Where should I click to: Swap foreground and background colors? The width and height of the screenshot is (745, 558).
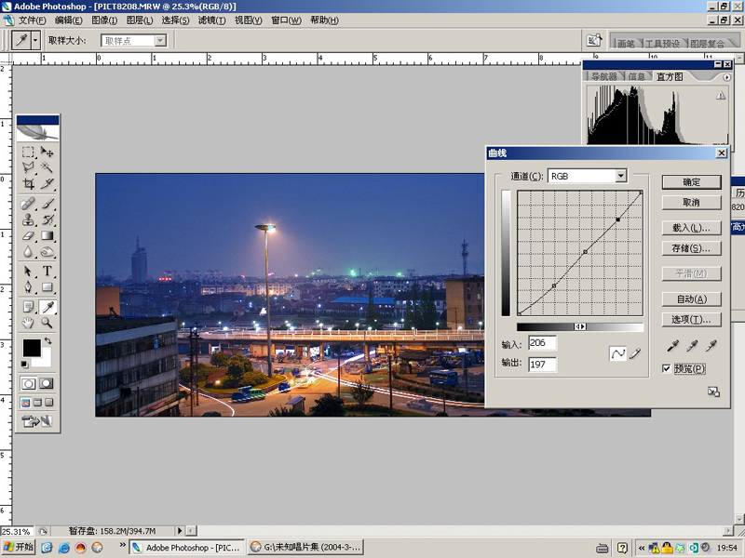[x=48, y=341]
